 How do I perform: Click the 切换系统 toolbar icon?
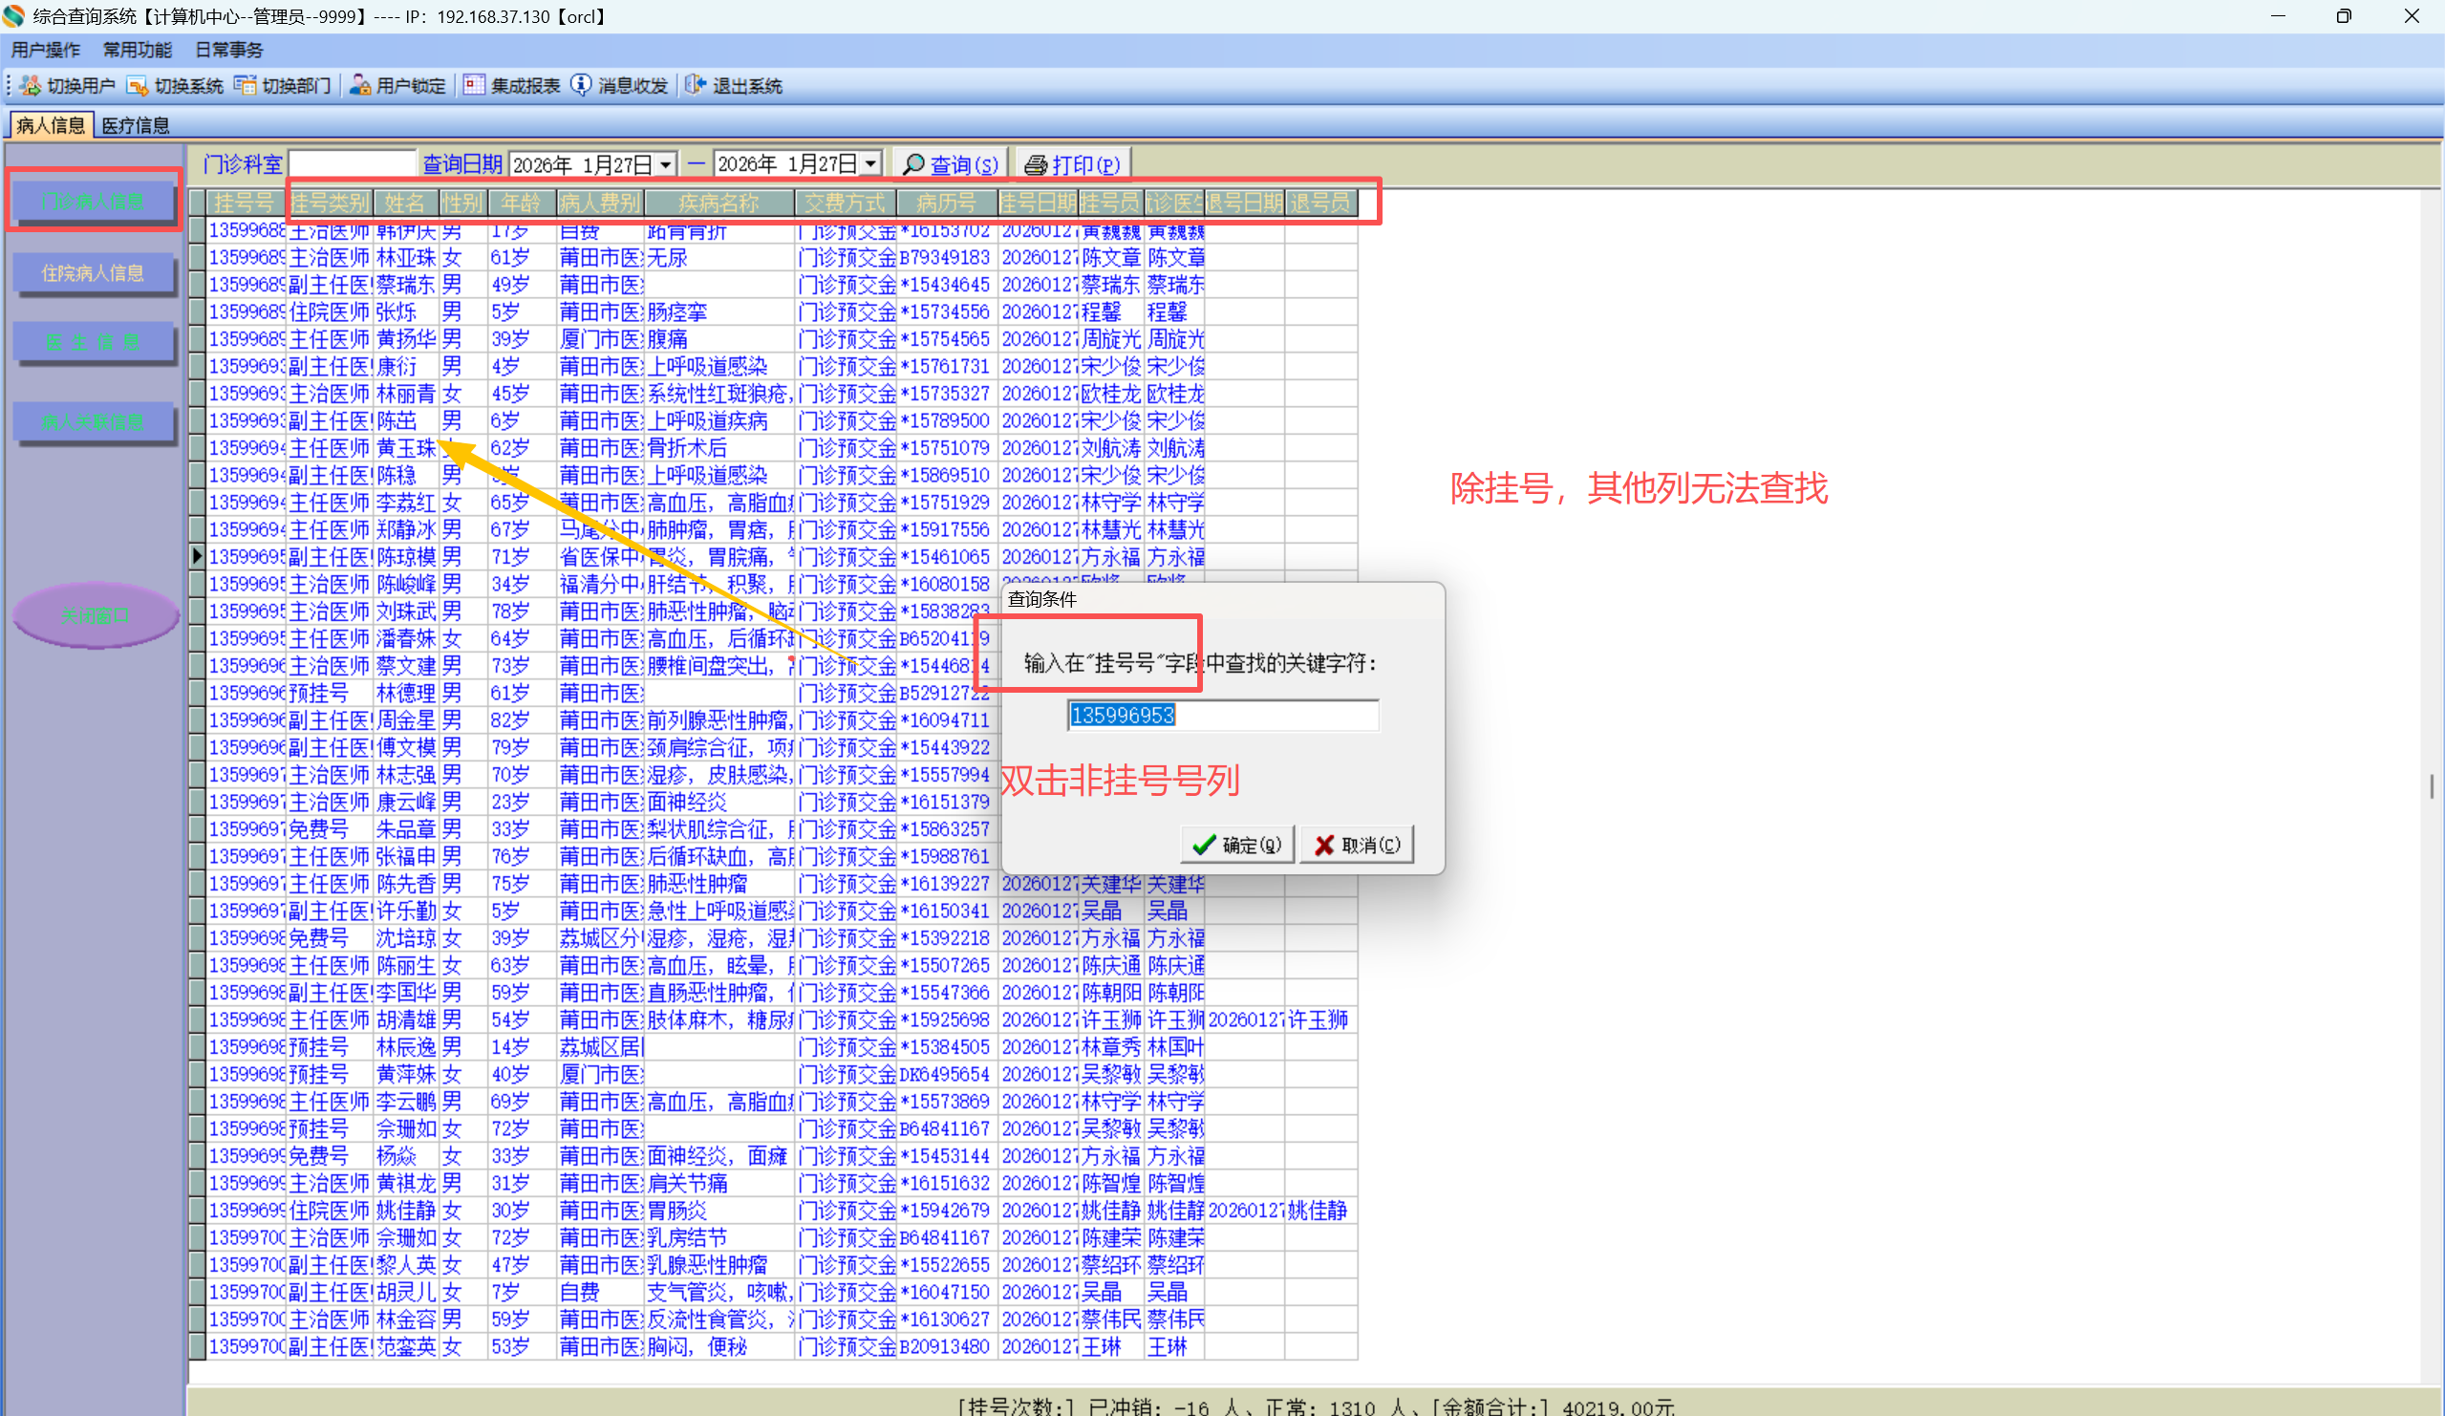click(x=137, y=85)
